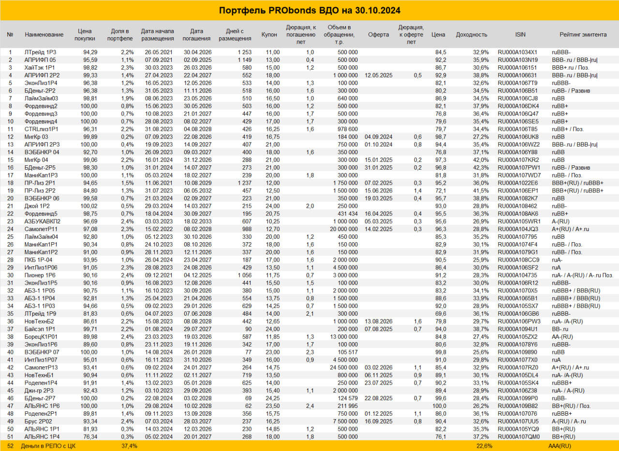Select the bond name 'АЛЬЯНС 1Р4'
This screenshot has height=451, width=619.
tap(42, 437)
